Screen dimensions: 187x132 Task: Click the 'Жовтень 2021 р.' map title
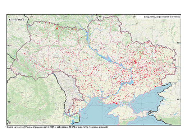point(16,20)
